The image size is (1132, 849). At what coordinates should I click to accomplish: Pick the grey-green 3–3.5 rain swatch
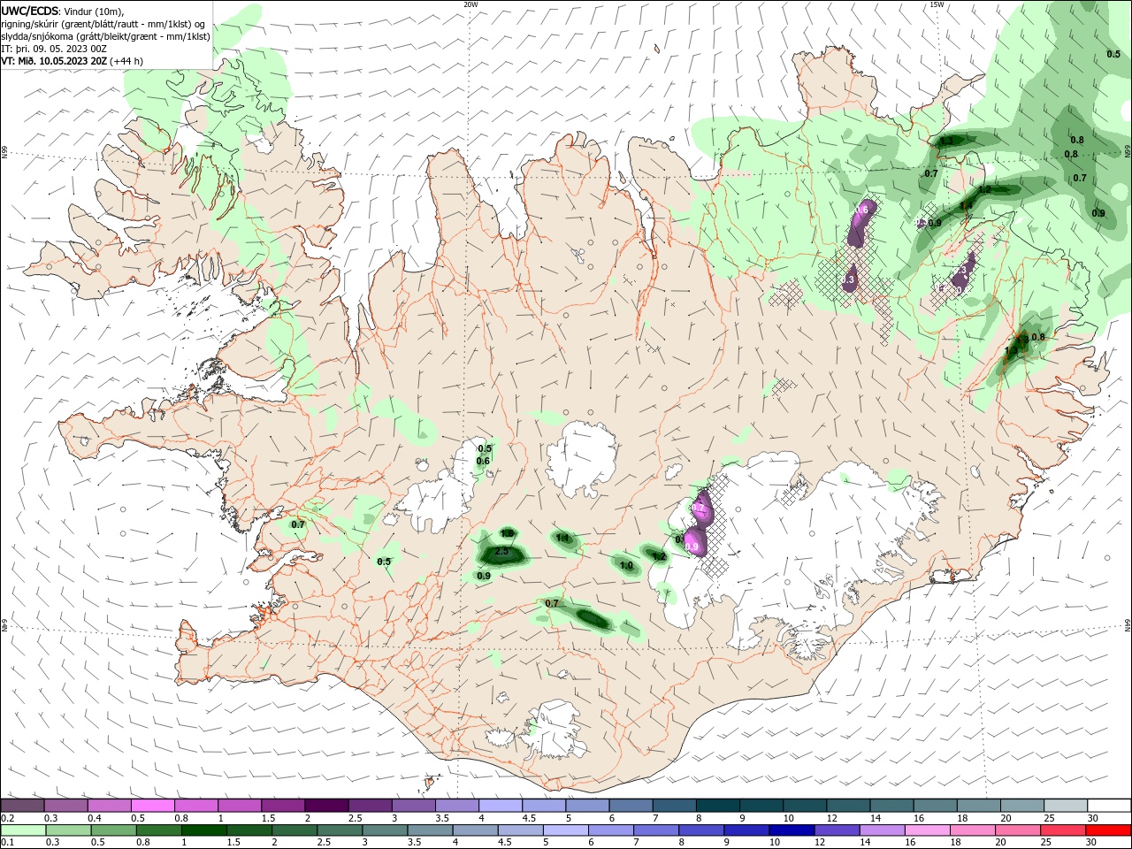[x=385, y=830]
